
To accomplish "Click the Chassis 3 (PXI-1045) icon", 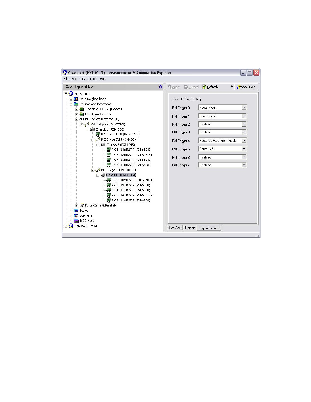I will [103, 145].
